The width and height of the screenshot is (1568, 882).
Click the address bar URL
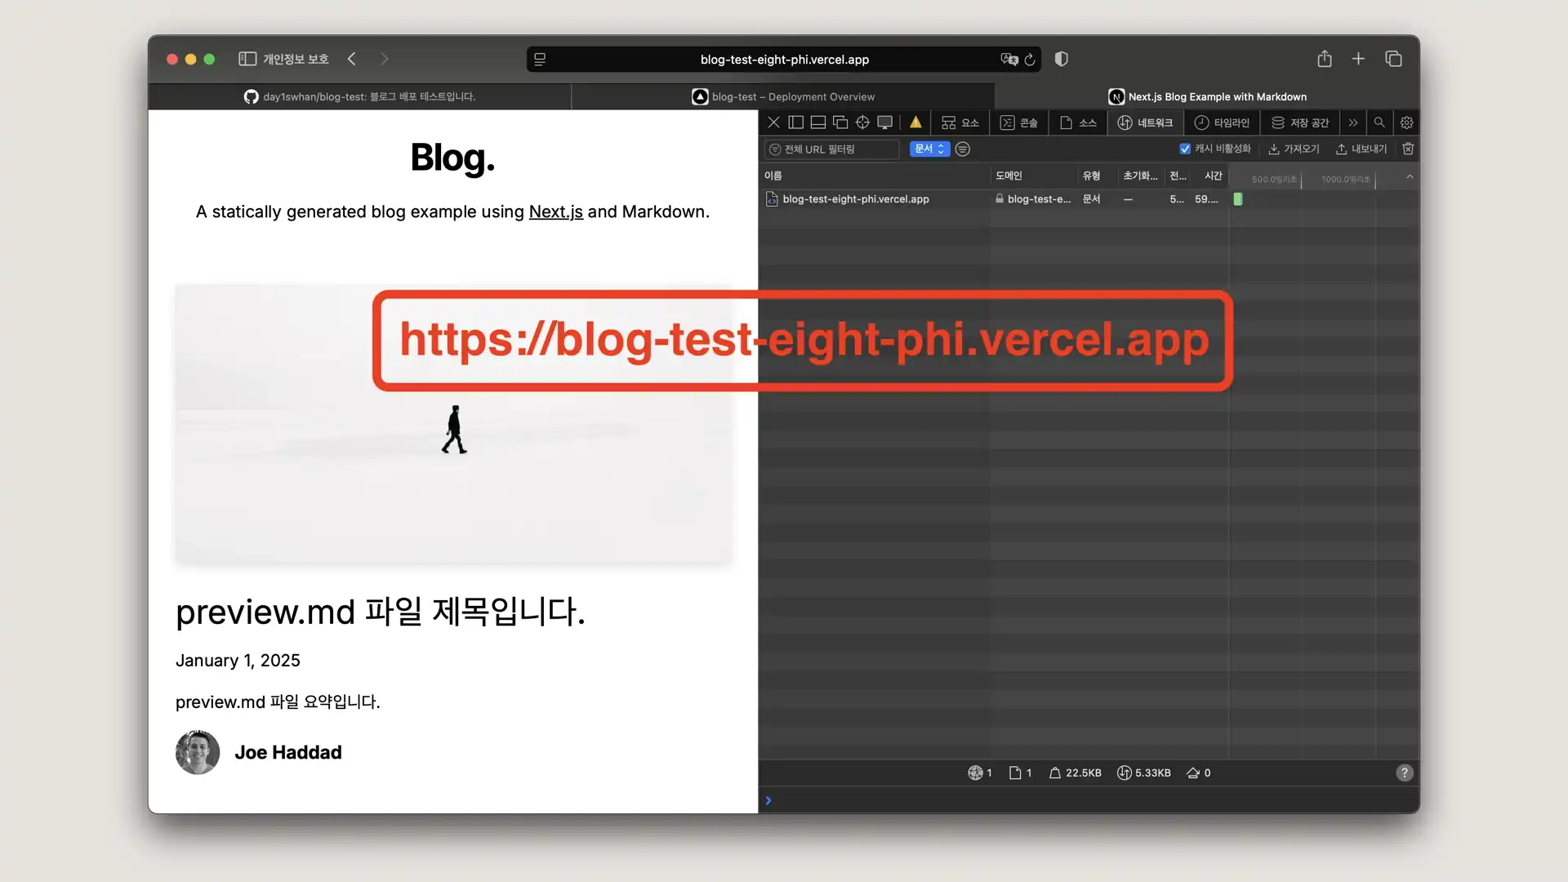[784, 60]
